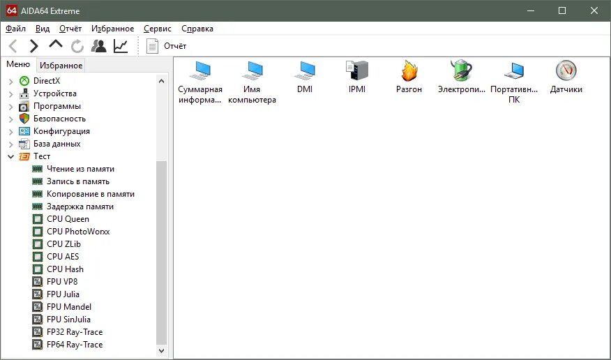
Task: Expand the Устройства tree node
Action: [x=11, y=93]
